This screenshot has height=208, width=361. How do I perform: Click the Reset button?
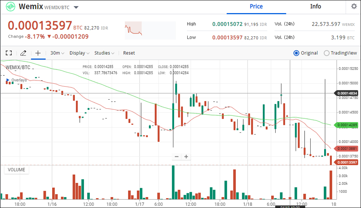coord(129,53)
